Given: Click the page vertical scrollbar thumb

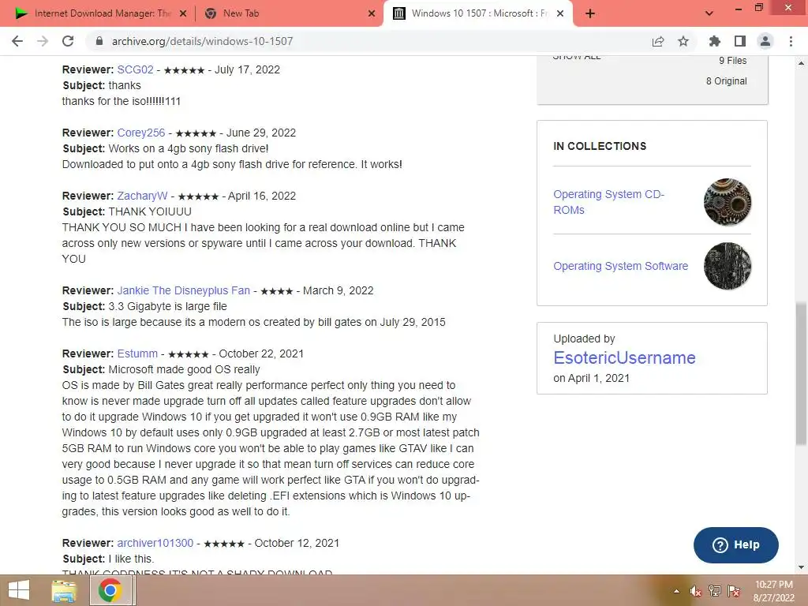Looking at the screenshot, I should 801,373.
